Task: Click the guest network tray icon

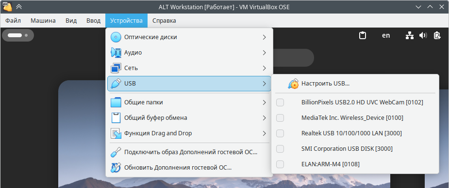Action: tap(410, 35)
